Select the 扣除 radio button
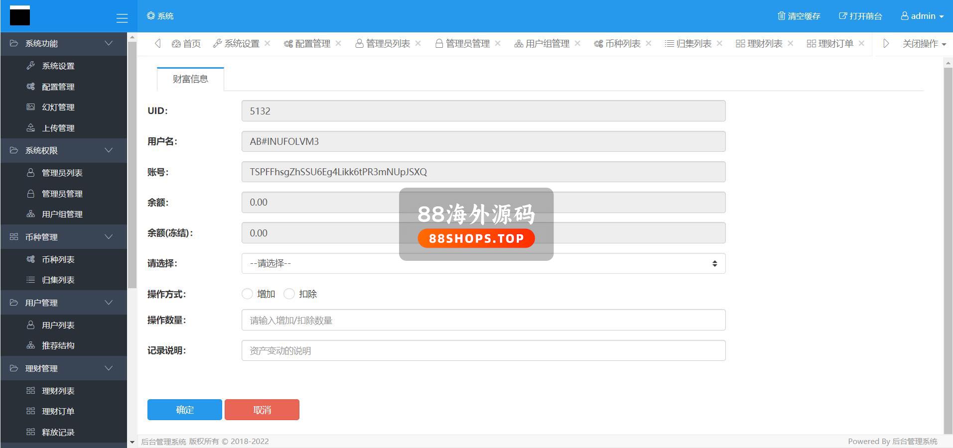Screen dimensions: 953x448 (289, 294)
